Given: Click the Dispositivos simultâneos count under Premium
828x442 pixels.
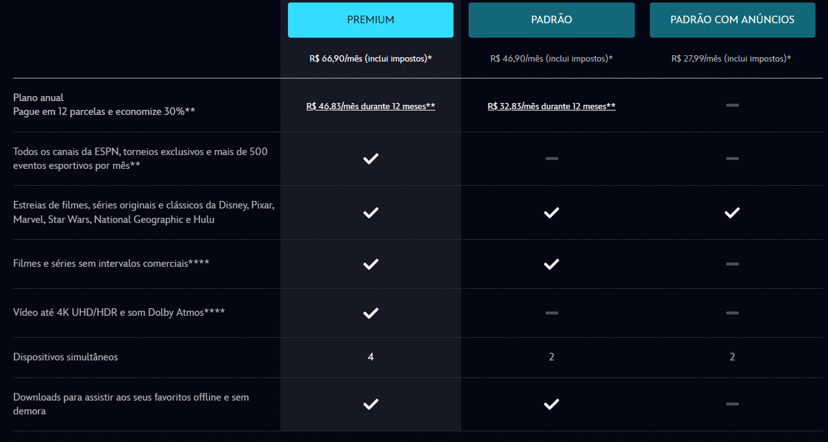Looking at the screenshot, I should click(370, 356).
